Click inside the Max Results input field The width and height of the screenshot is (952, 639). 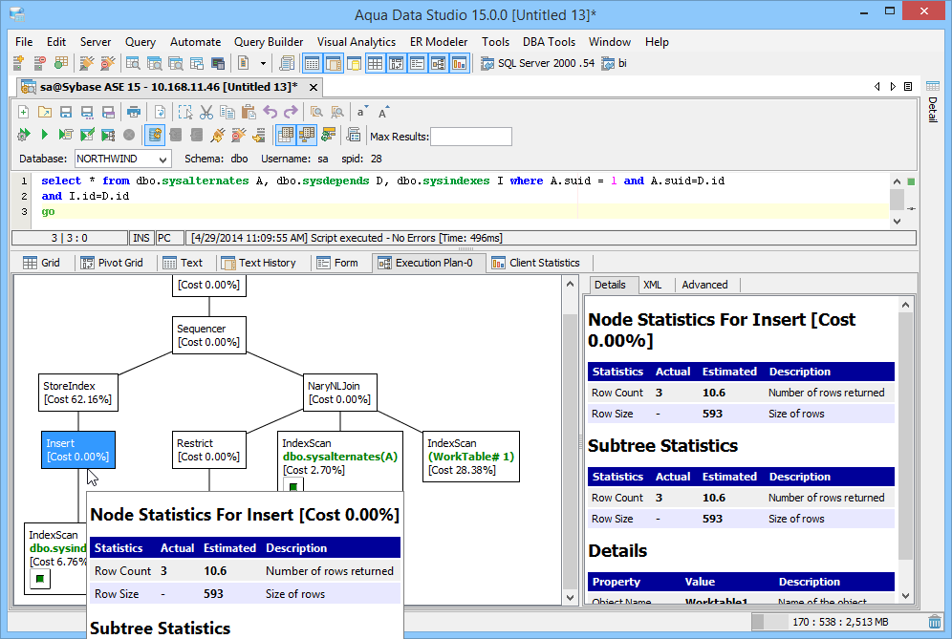click(x=470, y=137)
